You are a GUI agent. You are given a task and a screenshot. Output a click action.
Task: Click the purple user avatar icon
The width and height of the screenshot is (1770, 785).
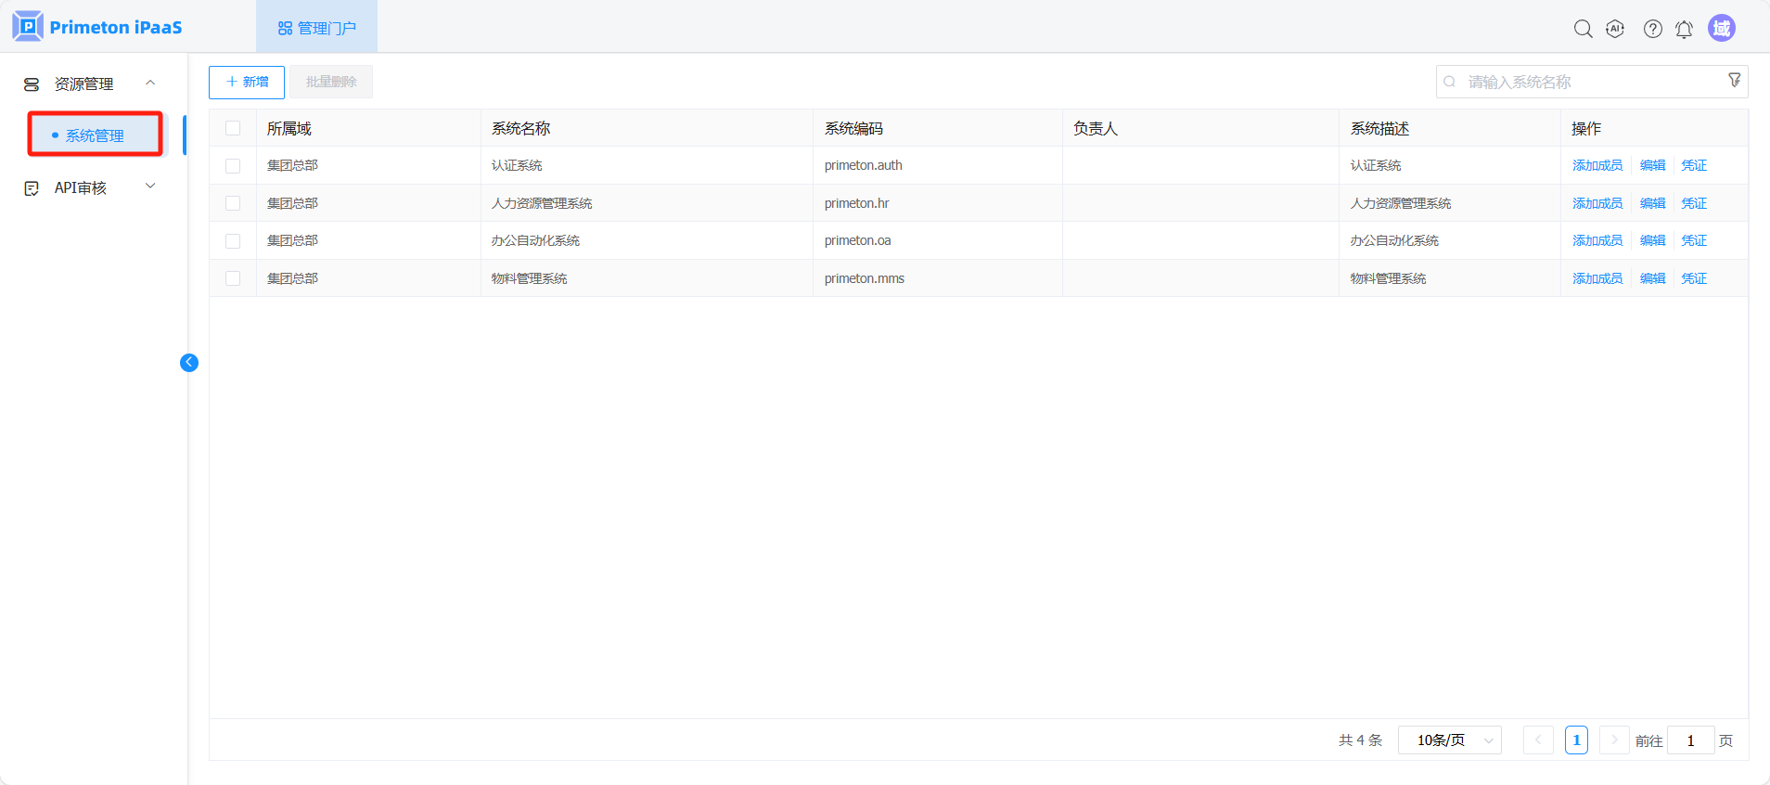point(1721,28)
